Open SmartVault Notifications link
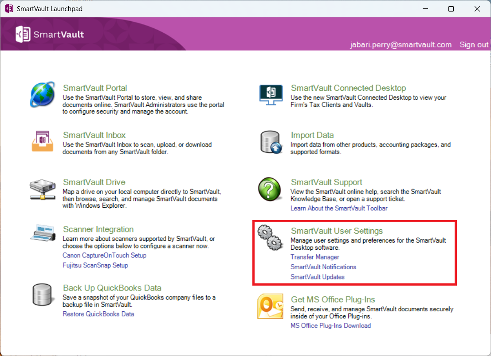This screenshot has height=356, width=491. [323, 267]
